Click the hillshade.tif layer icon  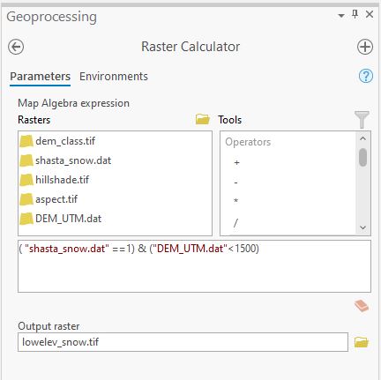(26, 180)
